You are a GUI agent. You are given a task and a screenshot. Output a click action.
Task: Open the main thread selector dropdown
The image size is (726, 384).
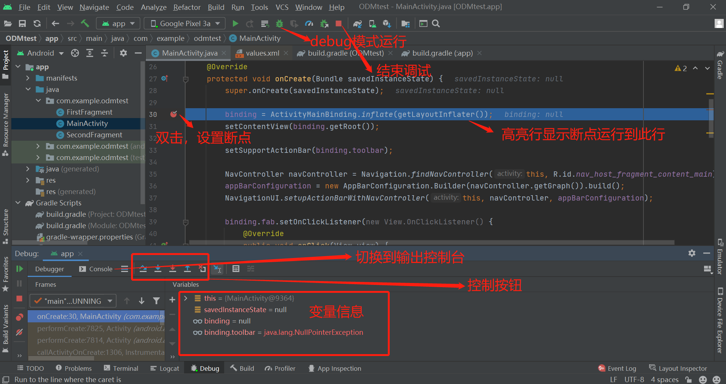pos(73,301)
